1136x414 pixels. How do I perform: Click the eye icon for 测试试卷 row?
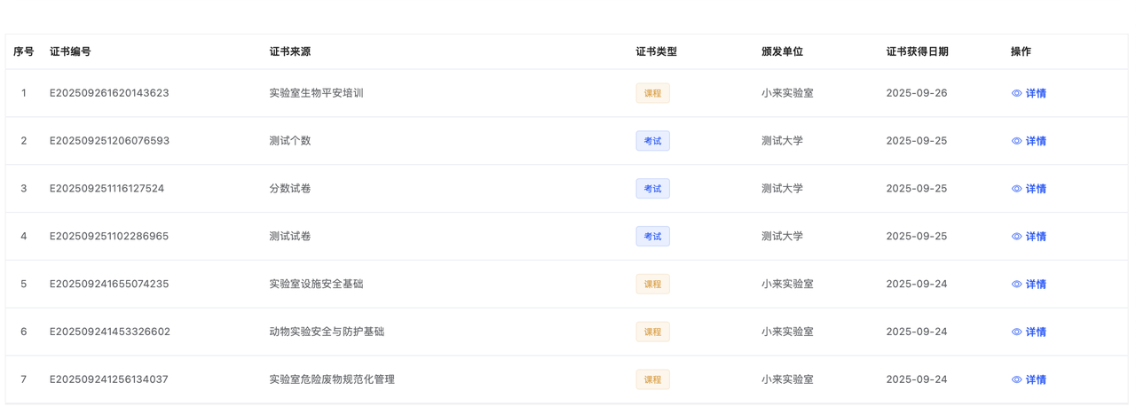[x=1016, y=237]
